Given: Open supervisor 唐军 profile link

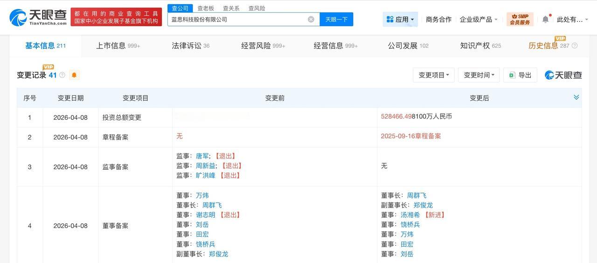Looking at the screenshot, I should click(202, 156).
